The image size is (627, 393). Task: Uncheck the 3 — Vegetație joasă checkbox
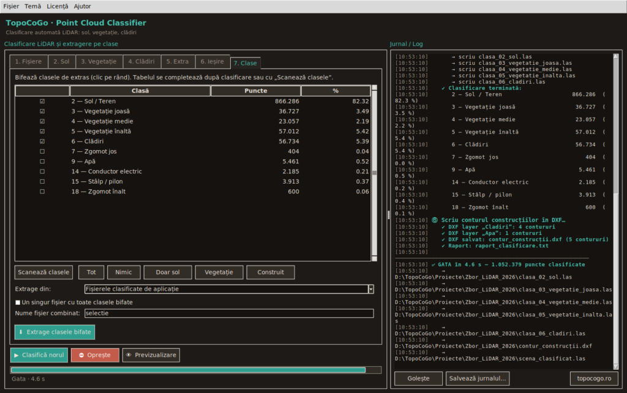pos(42,111)
